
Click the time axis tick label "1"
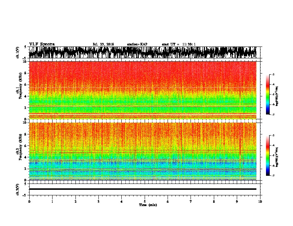52,201
